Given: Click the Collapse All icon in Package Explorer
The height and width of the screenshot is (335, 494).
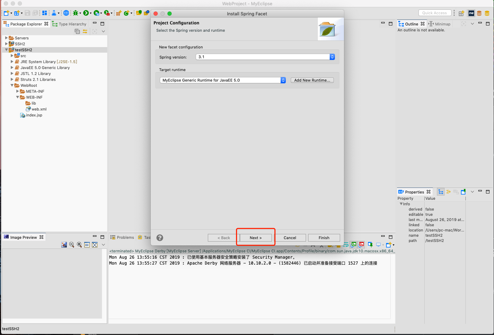Looking at the screenshot, I should tap(77, 31).
